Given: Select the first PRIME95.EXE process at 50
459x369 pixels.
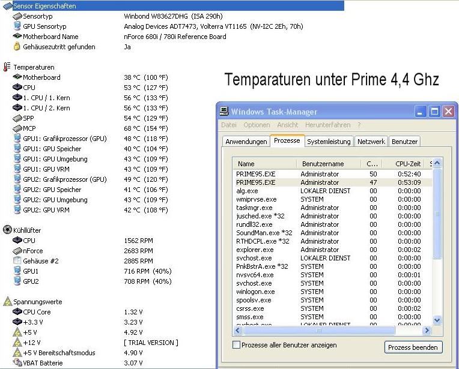Looking at the screenshot, I should point(332,174).
